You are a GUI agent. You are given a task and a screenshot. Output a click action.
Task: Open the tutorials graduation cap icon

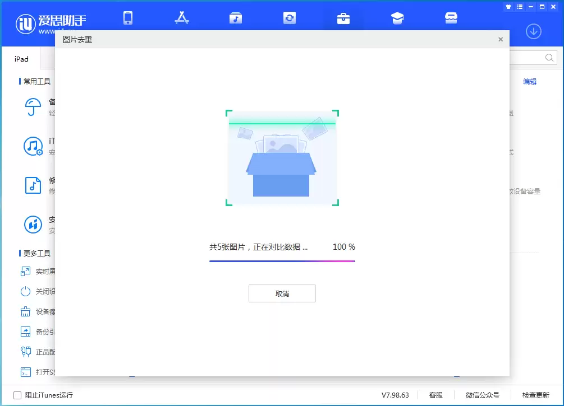397,18
